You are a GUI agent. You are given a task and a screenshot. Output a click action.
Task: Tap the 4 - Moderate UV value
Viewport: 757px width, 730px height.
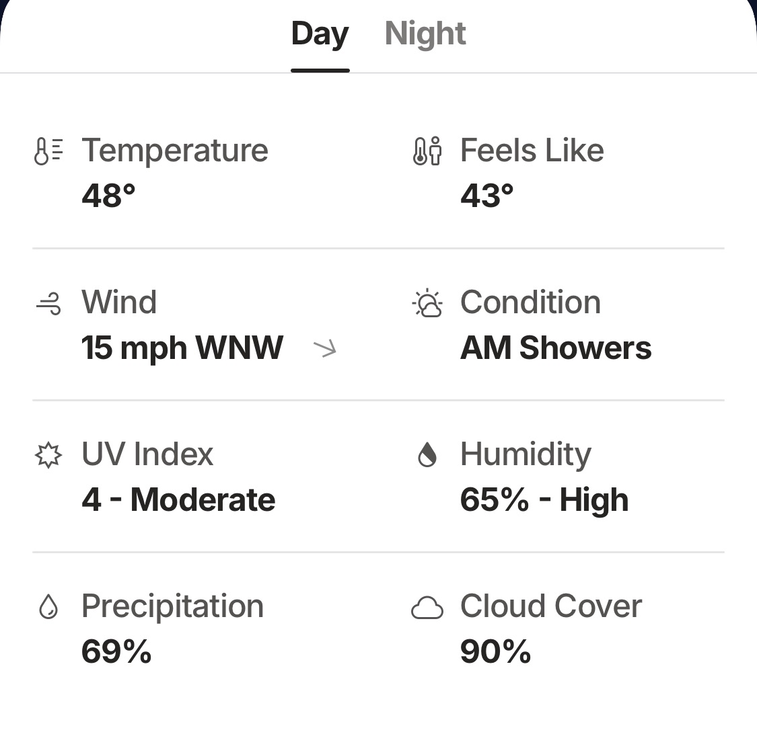pos(178,500)
